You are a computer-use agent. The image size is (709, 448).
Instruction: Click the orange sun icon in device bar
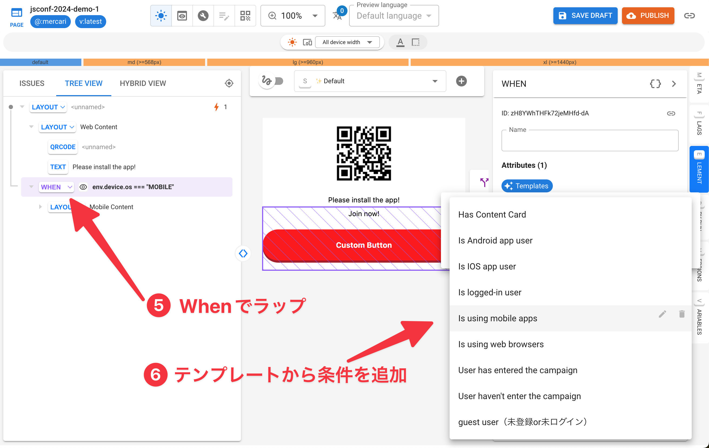(x=292, y=42)
